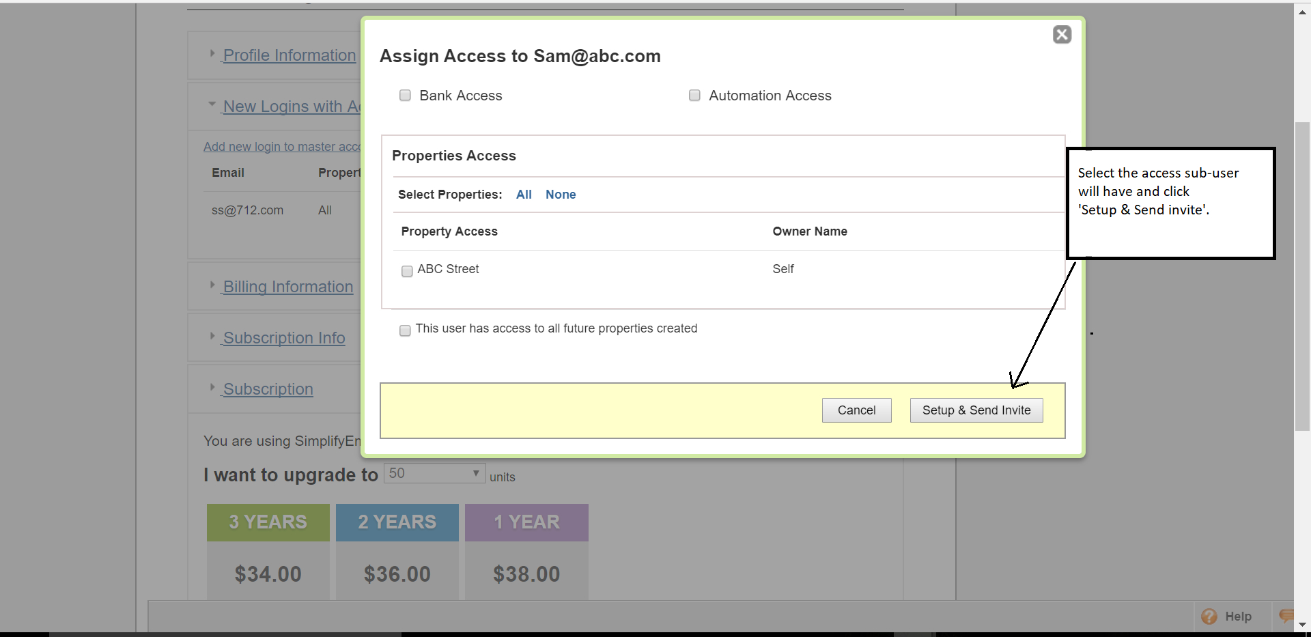Click the Self owner cell
This screenshot has height=637, width=1311.
click(783, 269)
